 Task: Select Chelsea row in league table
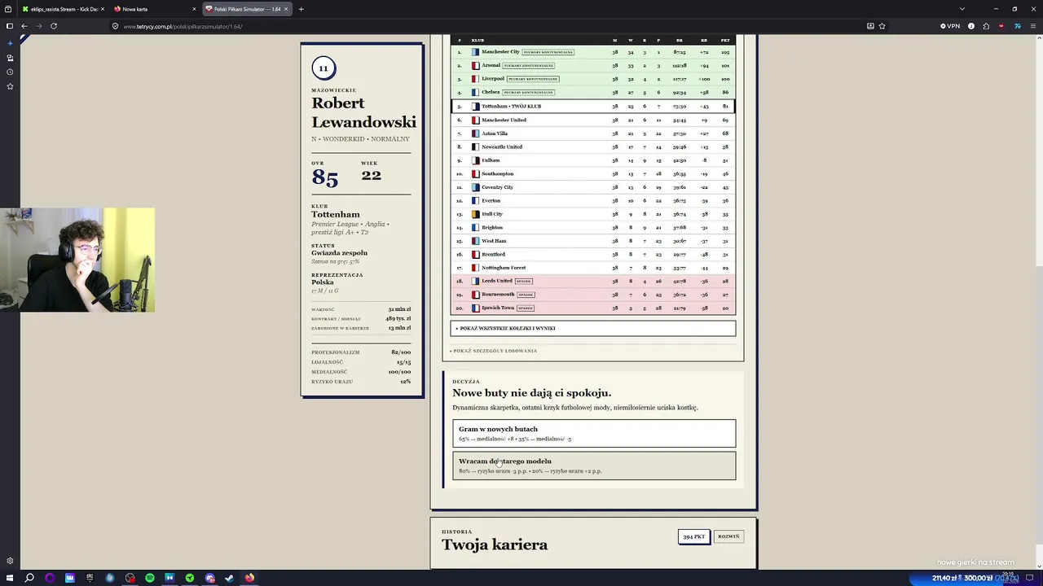coord(593,92)
